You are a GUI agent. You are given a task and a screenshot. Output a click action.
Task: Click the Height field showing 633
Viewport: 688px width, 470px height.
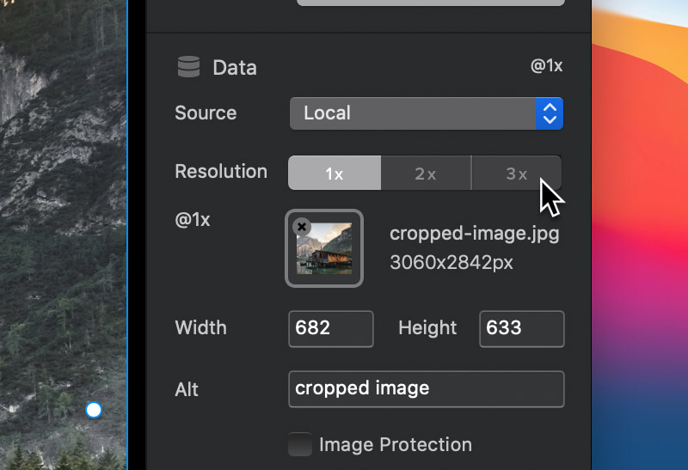tap(522, 329)
